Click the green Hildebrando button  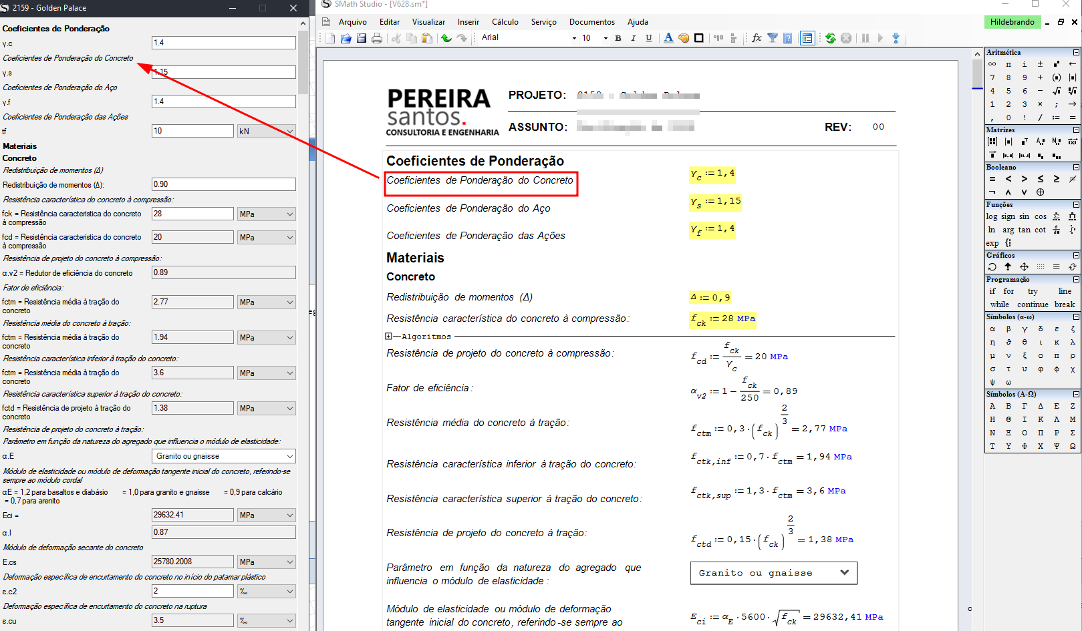[1012, 22]
